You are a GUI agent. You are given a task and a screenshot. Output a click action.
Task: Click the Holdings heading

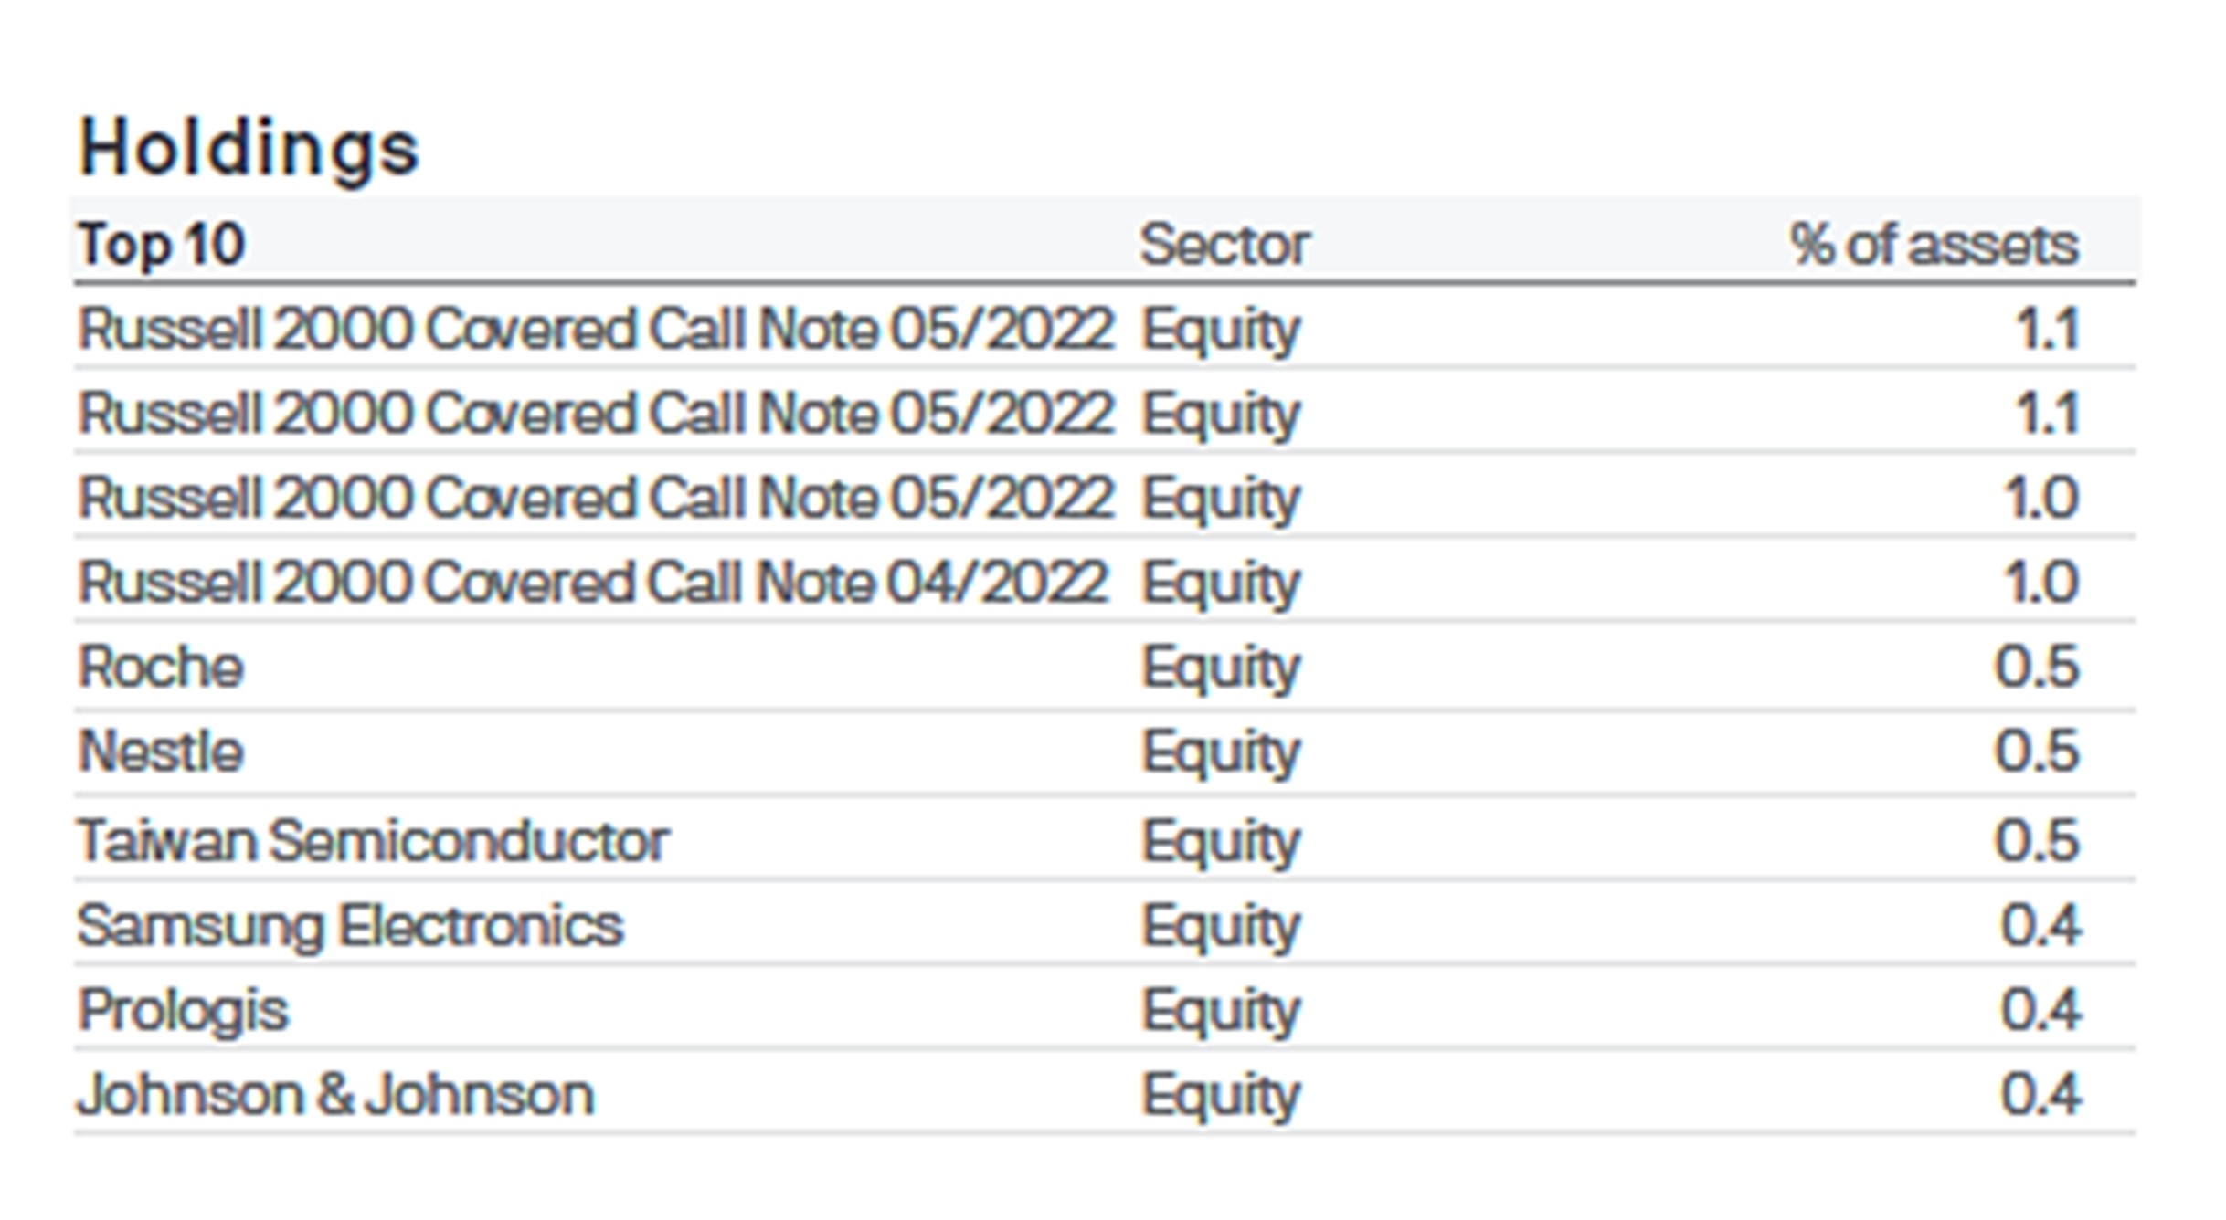(249, 148)
